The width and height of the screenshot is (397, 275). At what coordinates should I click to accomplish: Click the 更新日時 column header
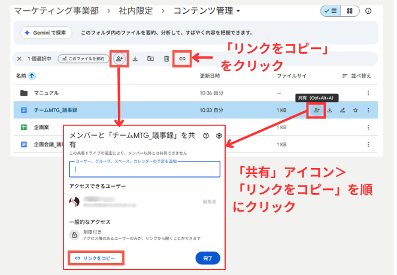point(210,76)
